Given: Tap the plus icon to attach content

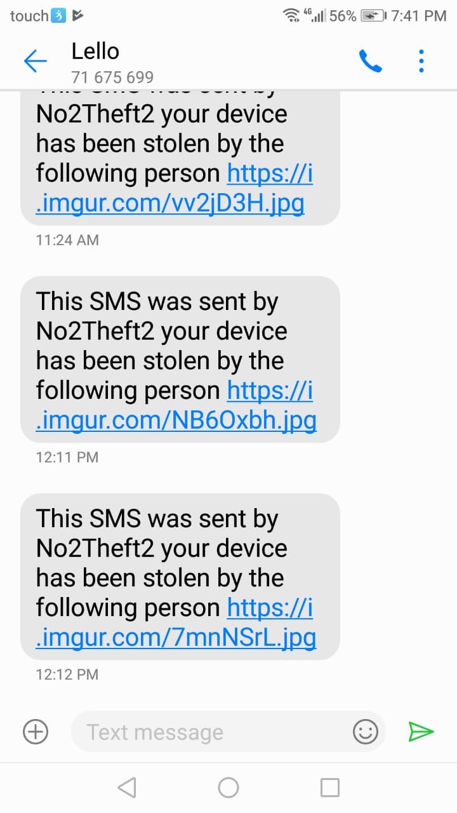Looking at the screenshot, I should (35, 732).
